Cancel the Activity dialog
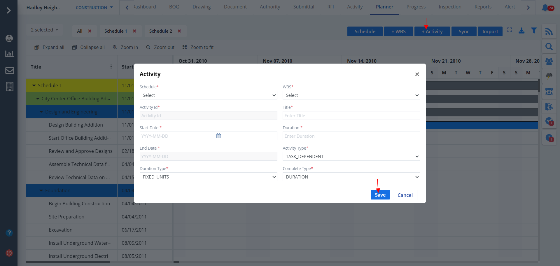 [x=405, y=195]
